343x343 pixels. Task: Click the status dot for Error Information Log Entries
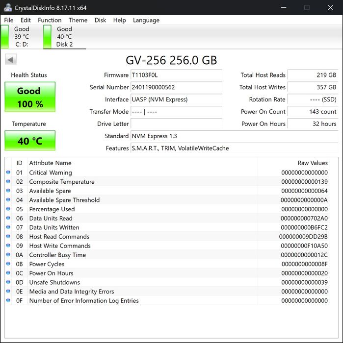(8, 300)
